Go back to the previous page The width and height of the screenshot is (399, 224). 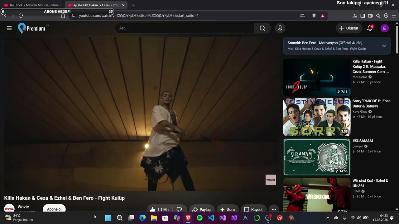pos(5,16)
